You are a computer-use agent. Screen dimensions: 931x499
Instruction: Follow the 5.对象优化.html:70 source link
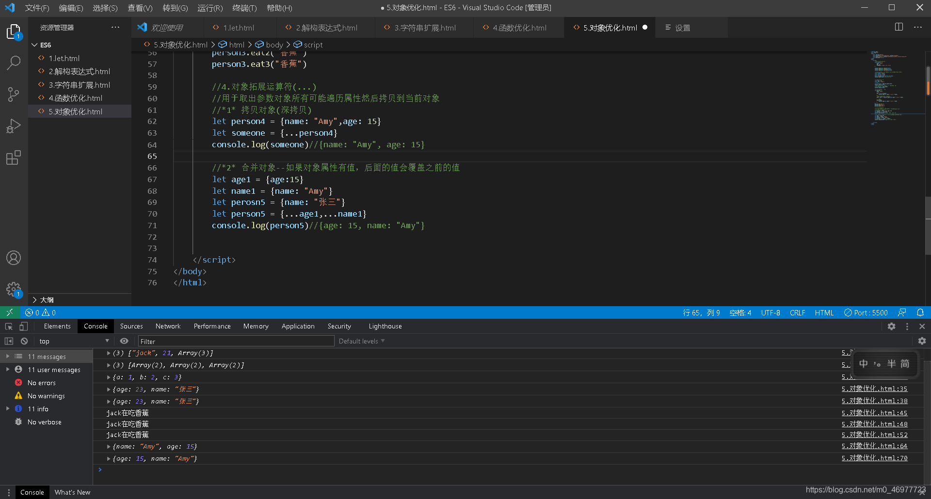[x=874, y=458]
